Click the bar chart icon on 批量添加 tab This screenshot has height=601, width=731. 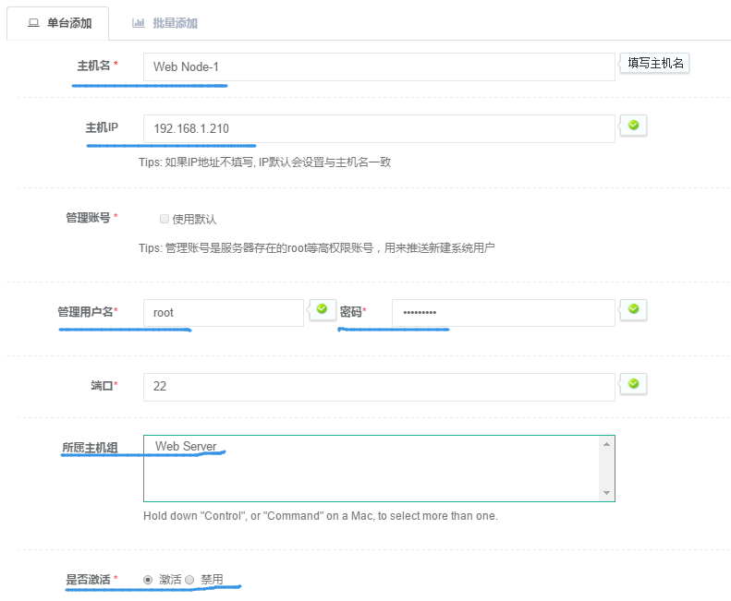point(139,23)
